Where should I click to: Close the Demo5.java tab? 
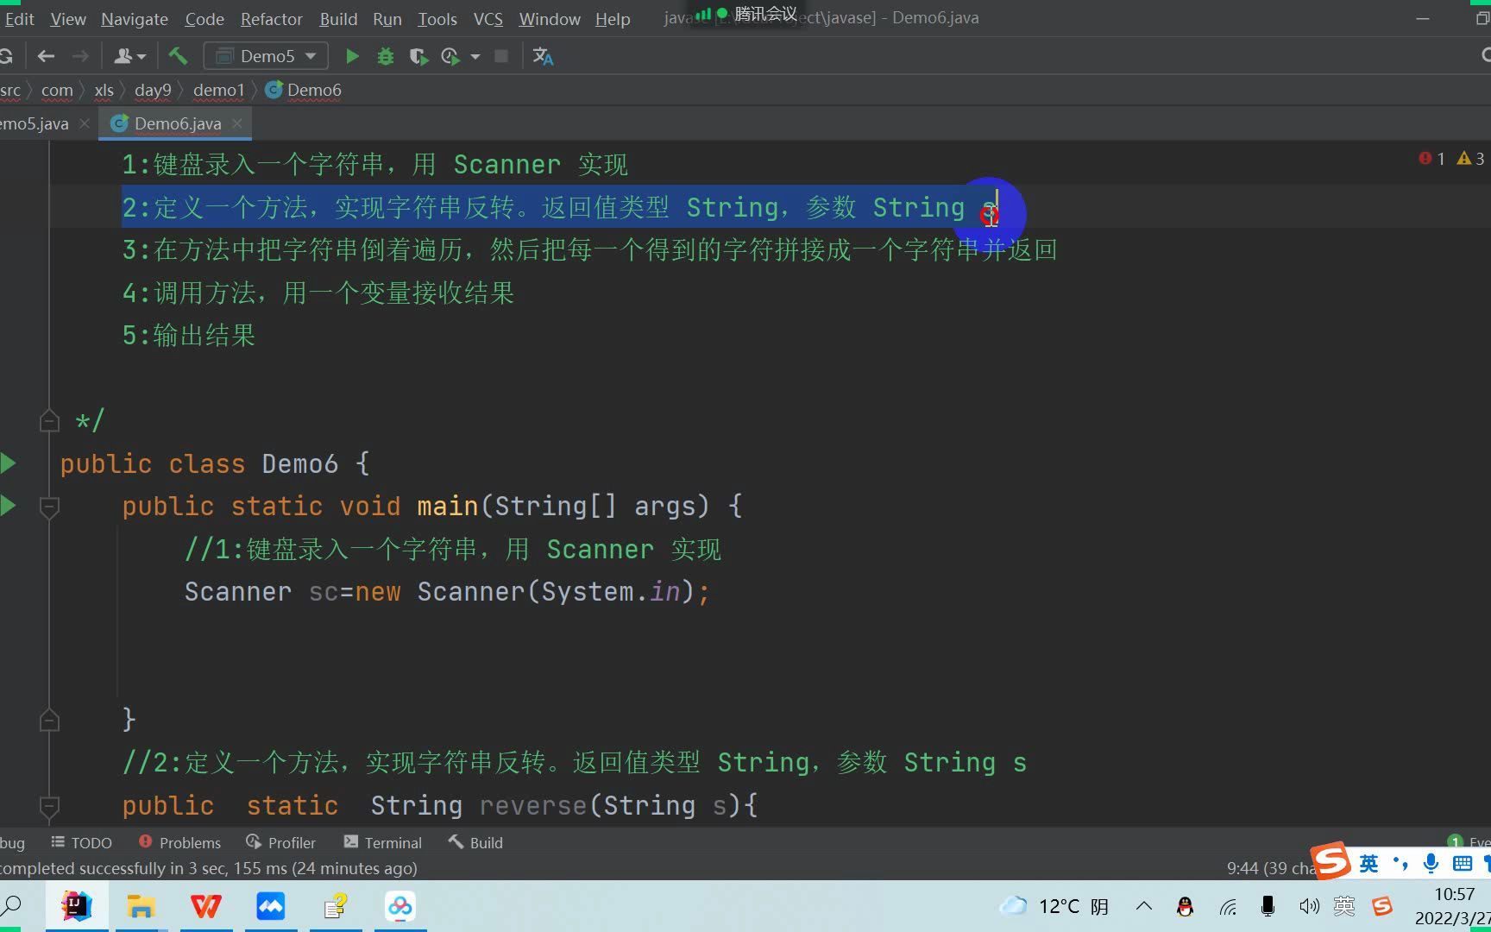tap(85, 123)
